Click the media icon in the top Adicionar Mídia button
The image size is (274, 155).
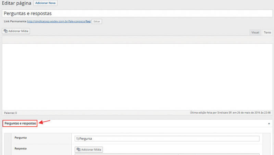(x=5, y=31)
